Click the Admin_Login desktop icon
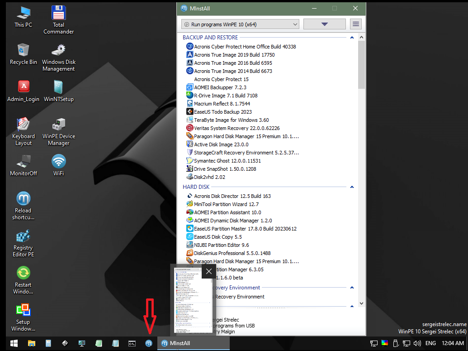 pos(23,91)
